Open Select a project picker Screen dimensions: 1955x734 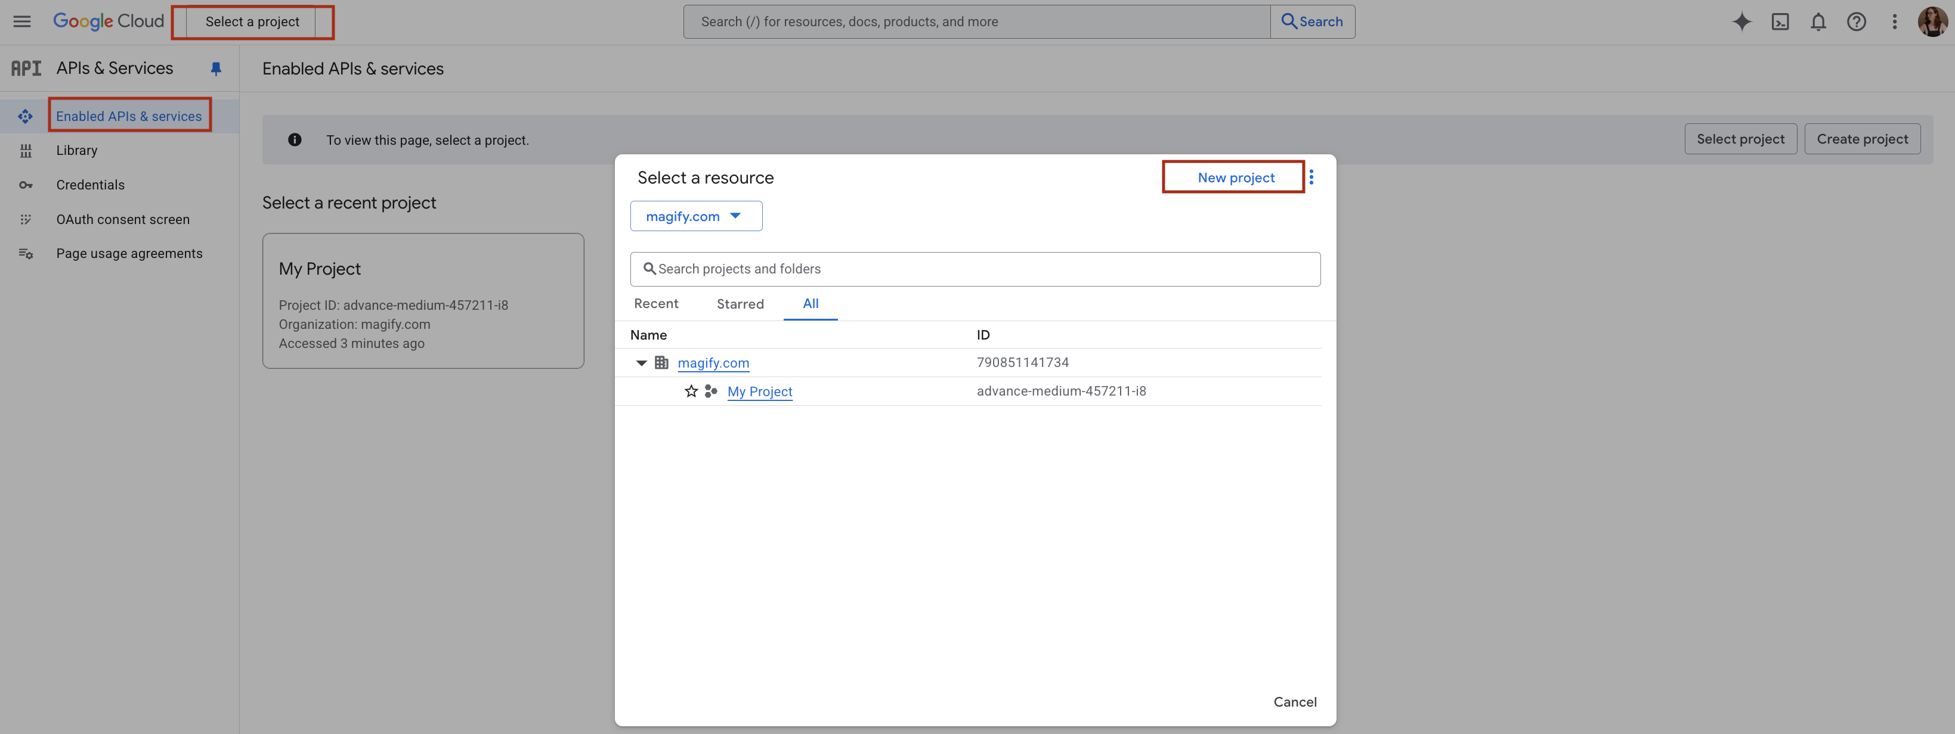252,22
